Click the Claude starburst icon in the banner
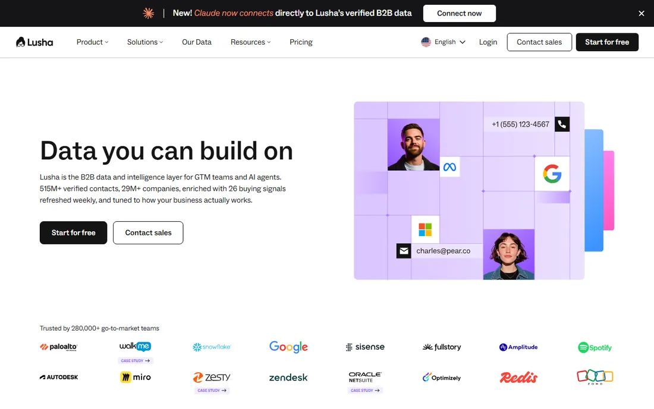The width and height of the screenshot is (654, 409). click(149, 13)
